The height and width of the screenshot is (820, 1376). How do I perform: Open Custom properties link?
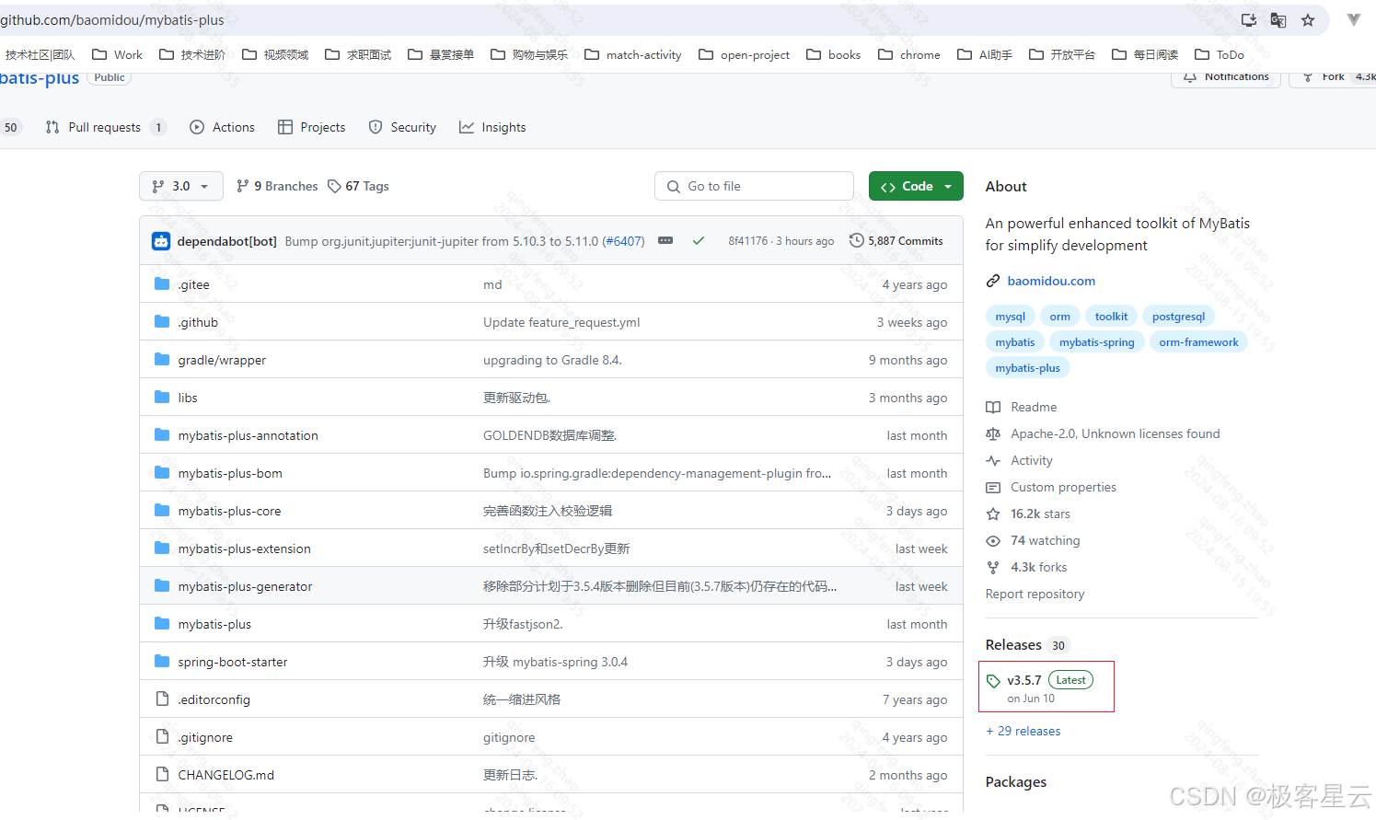coord(1051,488)
